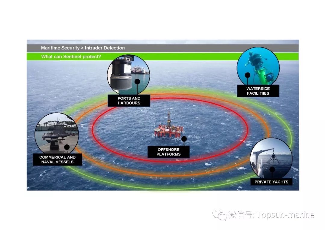Select the 'OFFSHORE PLATFORMS' label
325x230 pixels.
click(169, 152)
